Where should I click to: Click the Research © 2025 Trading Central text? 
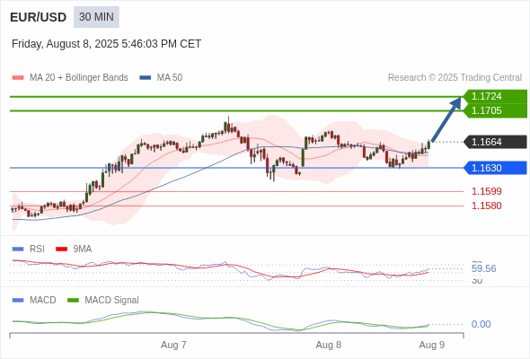(455, 78)
